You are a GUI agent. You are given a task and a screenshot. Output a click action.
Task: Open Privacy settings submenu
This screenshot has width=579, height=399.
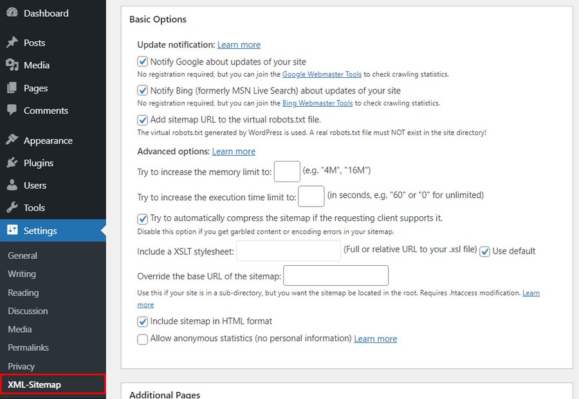coord(21,366)
